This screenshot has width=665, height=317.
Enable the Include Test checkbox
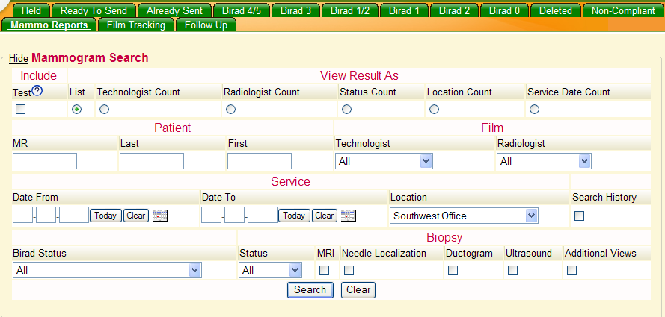pos(21,110)
